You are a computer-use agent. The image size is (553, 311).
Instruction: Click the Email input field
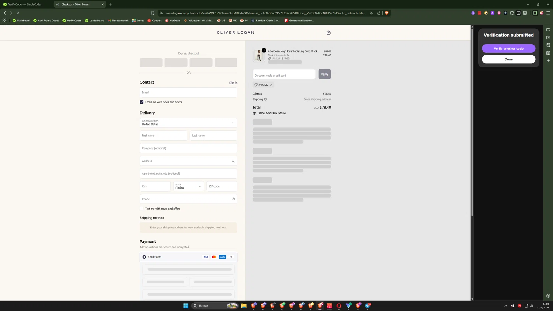(x=188, y=92)
